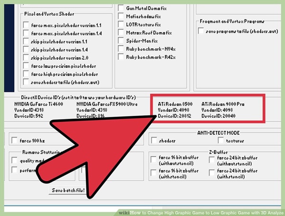This screenshot has height=216, width=285.
Task: Enable the Gun Metal Demo fix
Action: (x=121, y=8)
